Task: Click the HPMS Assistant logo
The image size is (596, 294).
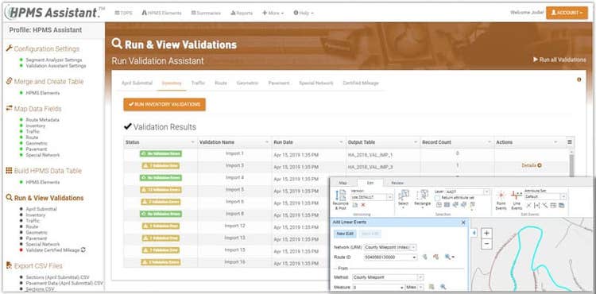Action: point(54,12)
